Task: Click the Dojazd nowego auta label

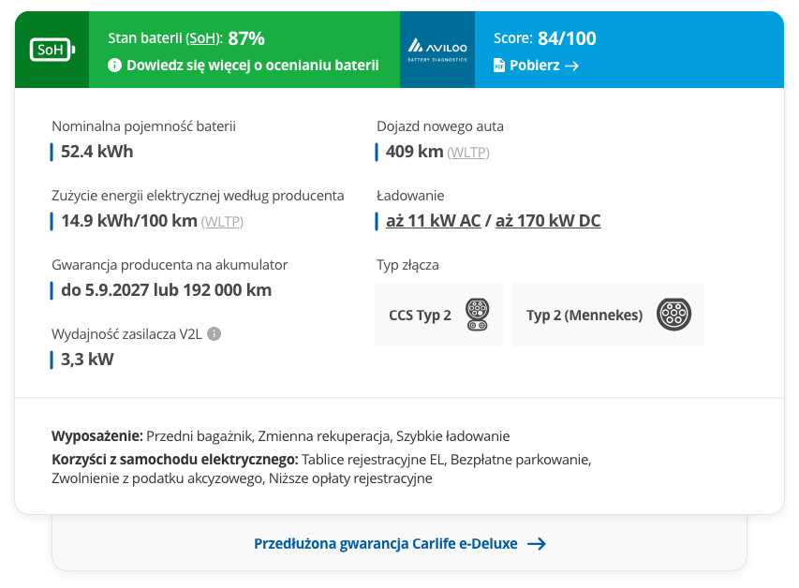Action: 439,126
